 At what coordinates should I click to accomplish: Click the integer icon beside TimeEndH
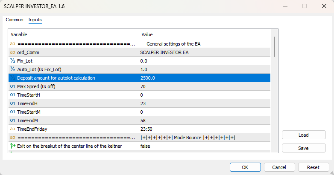click(12, 103)
